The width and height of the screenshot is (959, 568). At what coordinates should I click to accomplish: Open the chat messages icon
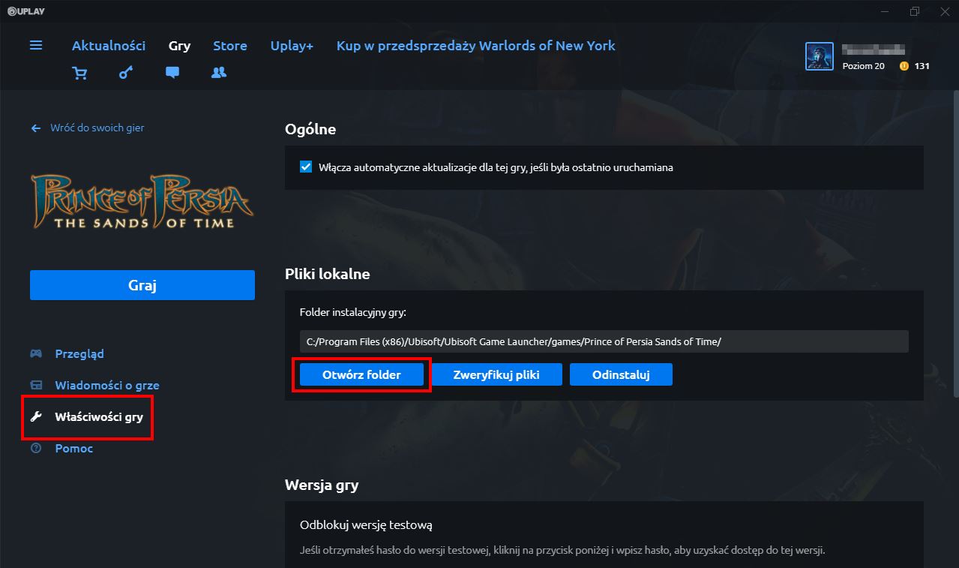172,73
